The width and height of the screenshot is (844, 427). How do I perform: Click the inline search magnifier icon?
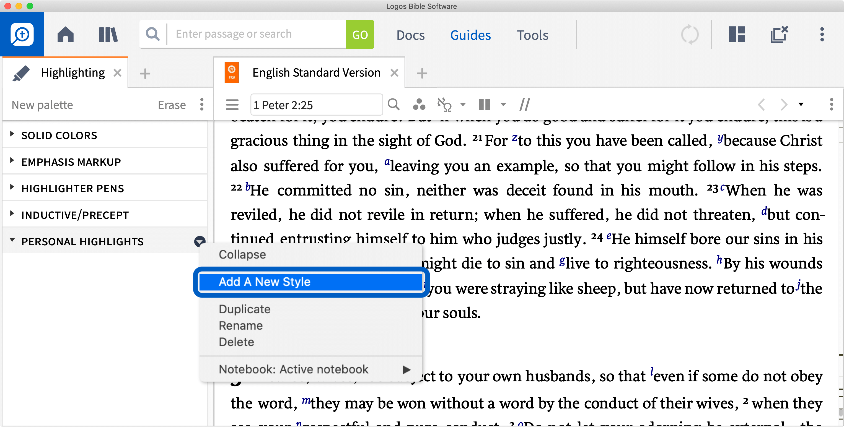[x=393, y=105]
